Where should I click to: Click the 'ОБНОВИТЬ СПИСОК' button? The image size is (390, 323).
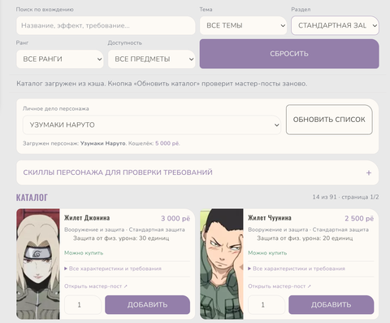coord(329,120)
